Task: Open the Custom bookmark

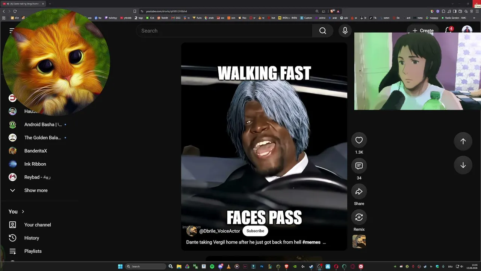Action: click(306, 18)
